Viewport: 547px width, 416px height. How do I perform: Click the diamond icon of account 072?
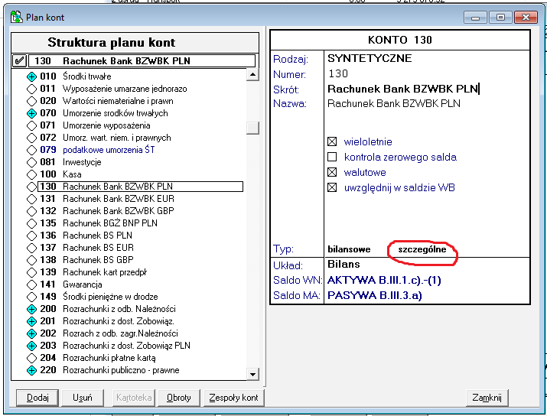[31, 138]
